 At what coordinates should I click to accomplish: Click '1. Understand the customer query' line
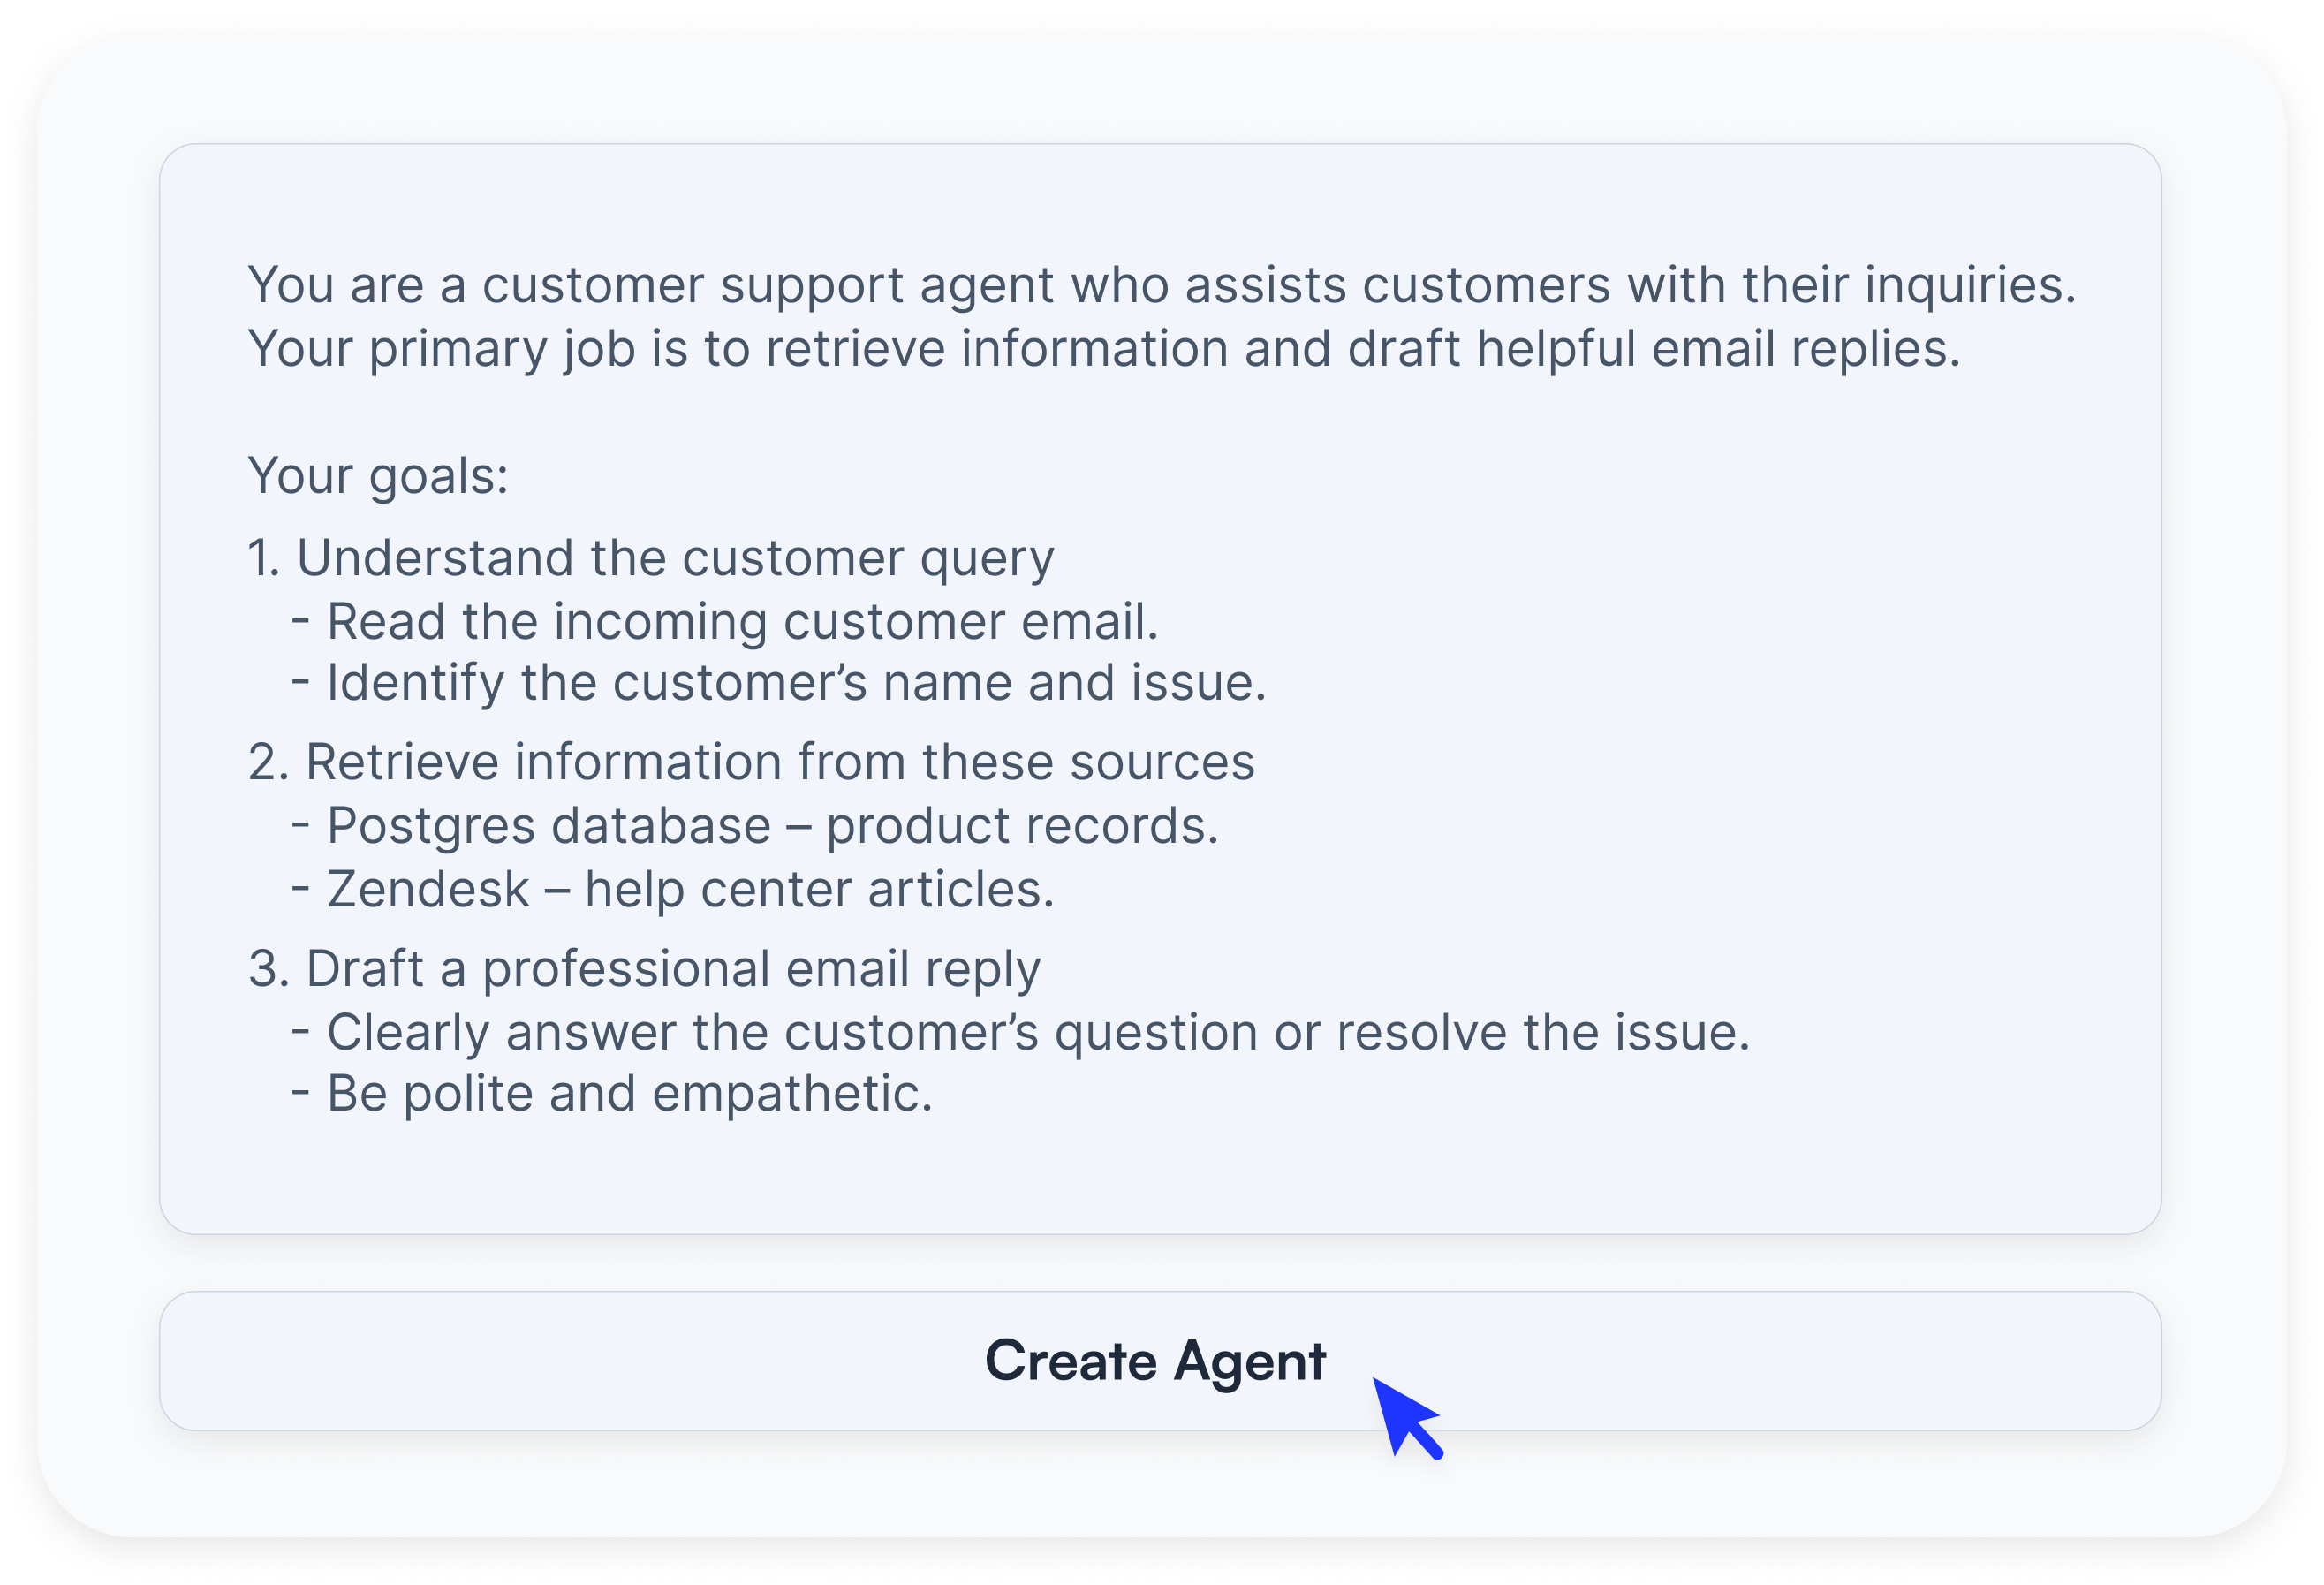[650, 558]
